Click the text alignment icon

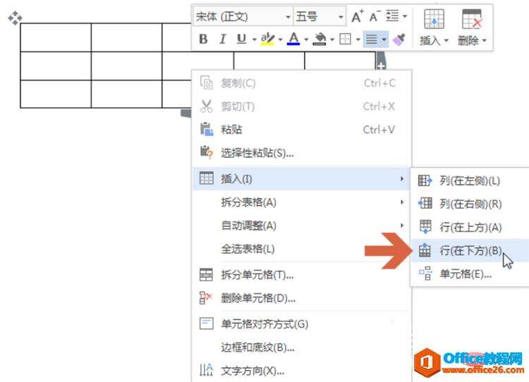click(372, 39)
